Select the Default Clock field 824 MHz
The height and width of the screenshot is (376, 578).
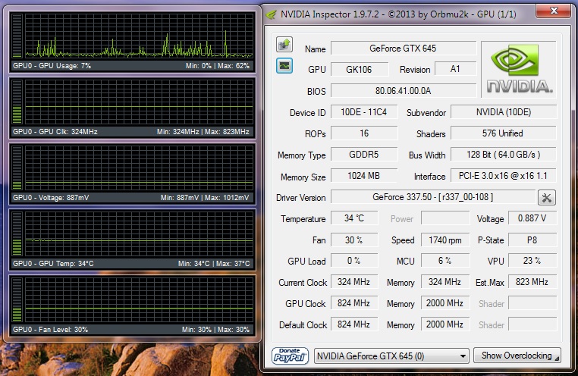point(354,324)
